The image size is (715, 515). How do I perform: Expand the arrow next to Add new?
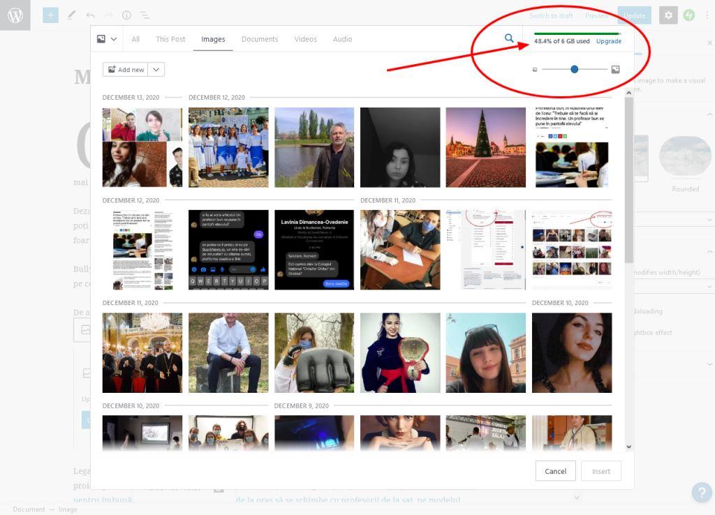pyautogui.click(x=156, y=69)
